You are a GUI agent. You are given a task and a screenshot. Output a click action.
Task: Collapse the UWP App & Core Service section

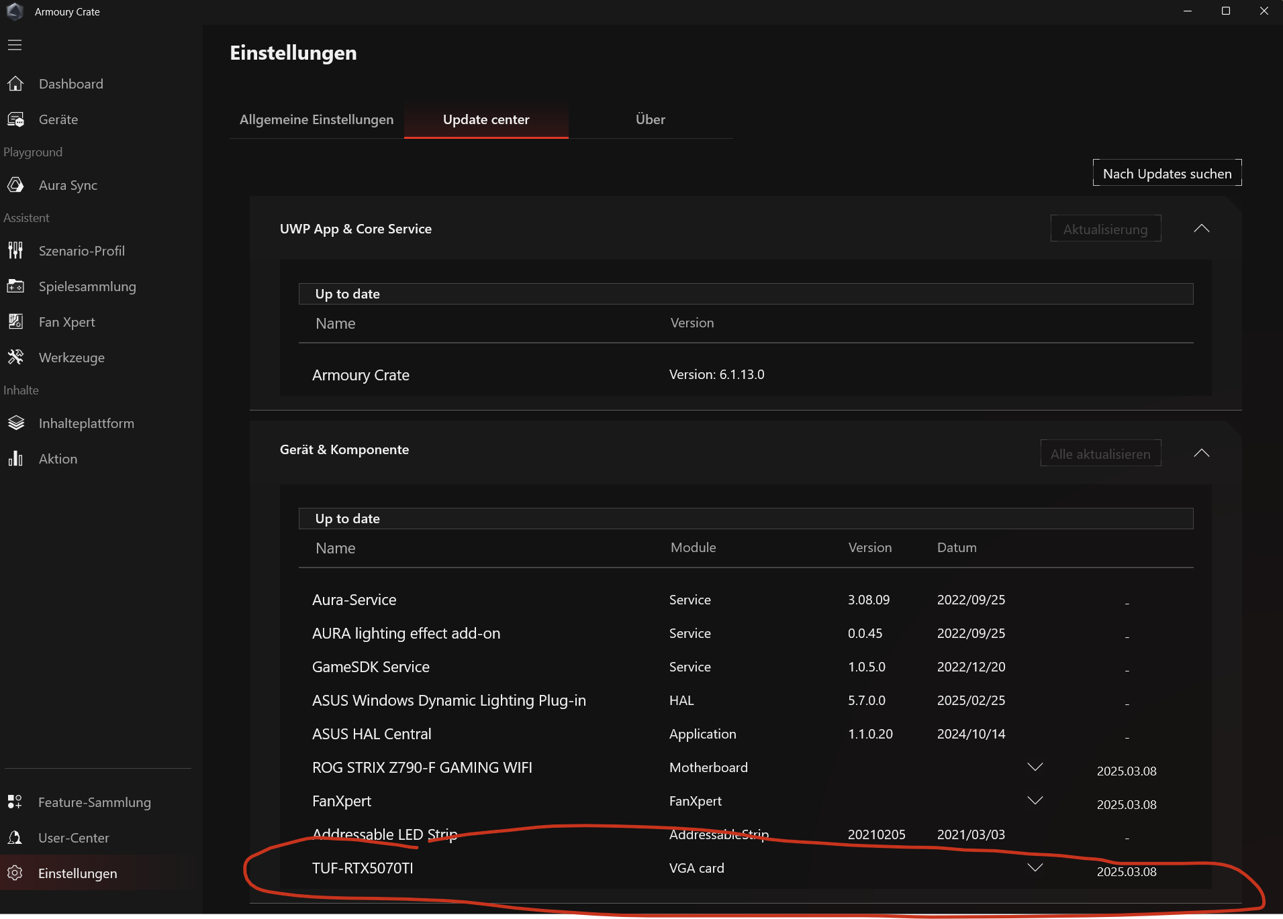click(x=1202, y=228)
